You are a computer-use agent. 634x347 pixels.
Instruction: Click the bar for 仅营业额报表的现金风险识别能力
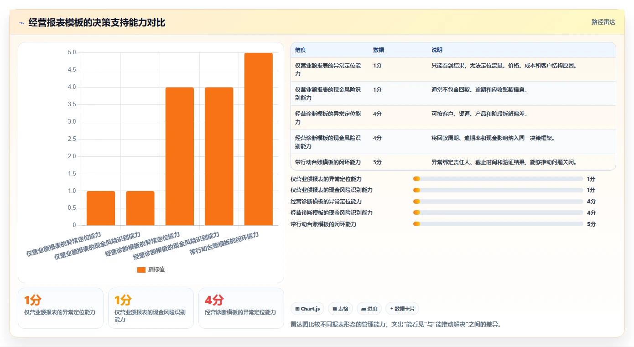(x=140, y=208)
